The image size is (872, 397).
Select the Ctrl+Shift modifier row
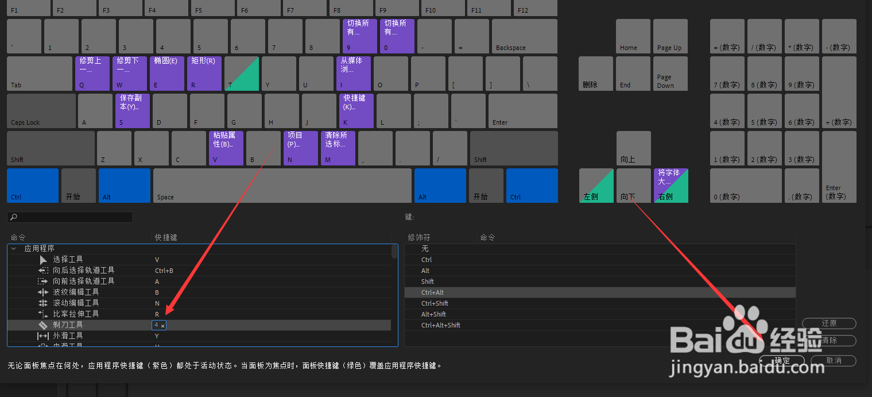click(x=600, y=303)
